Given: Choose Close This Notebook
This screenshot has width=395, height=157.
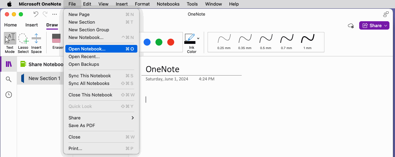Looking at the screenshot, I should click(x=101, y=95).
